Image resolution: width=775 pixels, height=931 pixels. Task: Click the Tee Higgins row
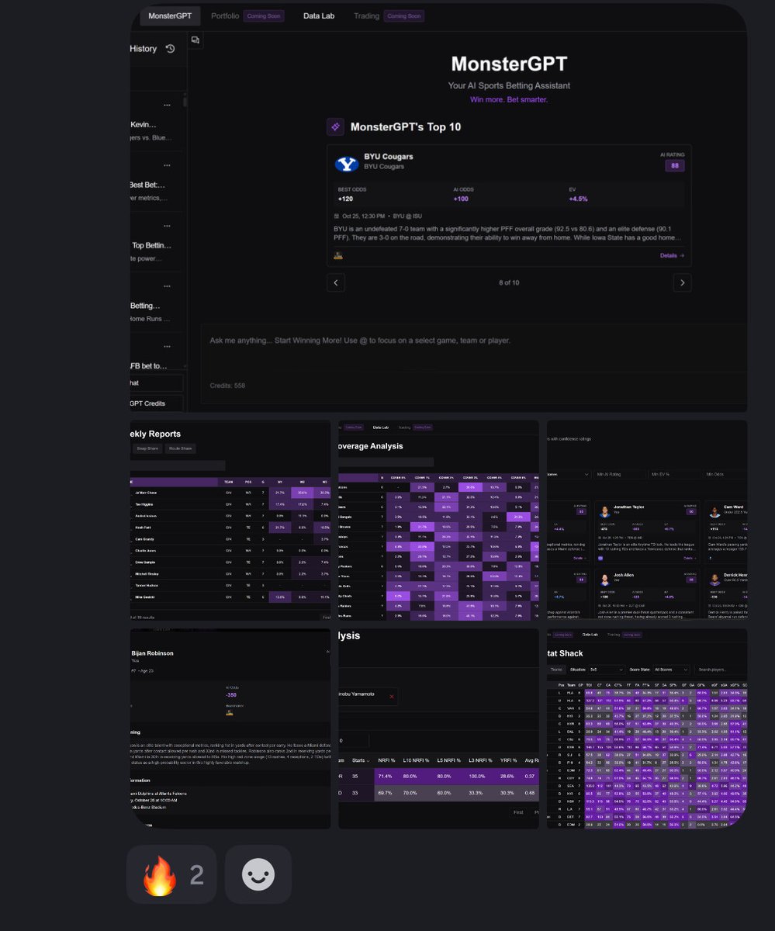point(230,504)
